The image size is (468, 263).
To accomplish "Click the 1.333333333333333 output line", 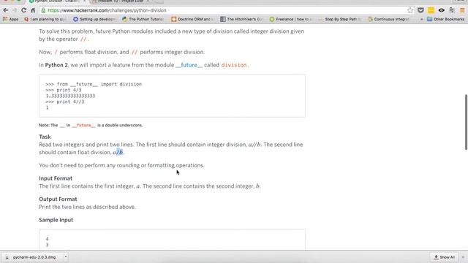I will [x=70, y=96].
